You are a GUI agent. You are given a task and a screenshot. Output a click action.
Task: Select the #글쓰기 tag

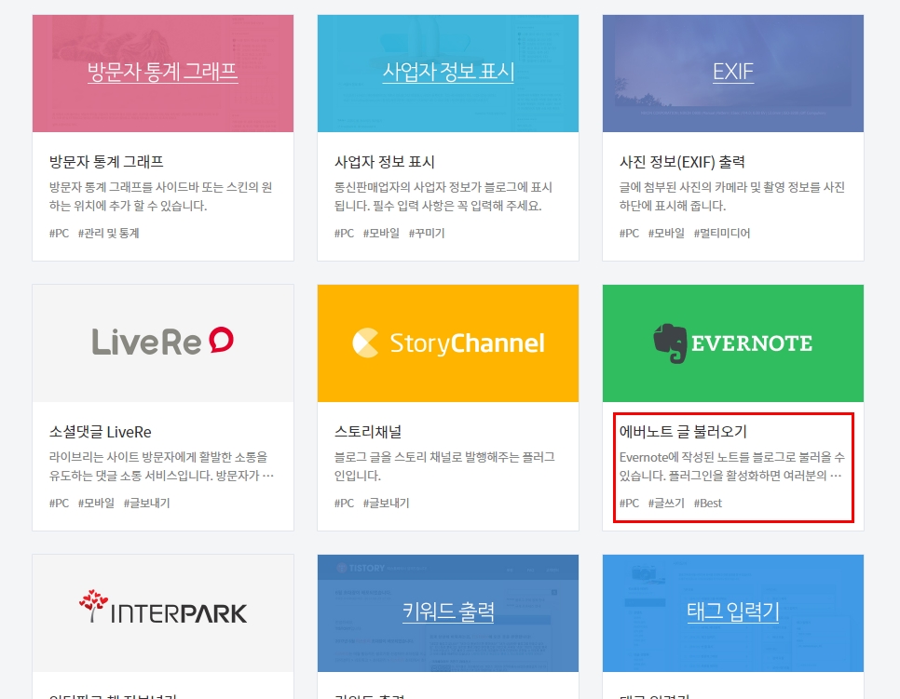(x=666, y=504)
